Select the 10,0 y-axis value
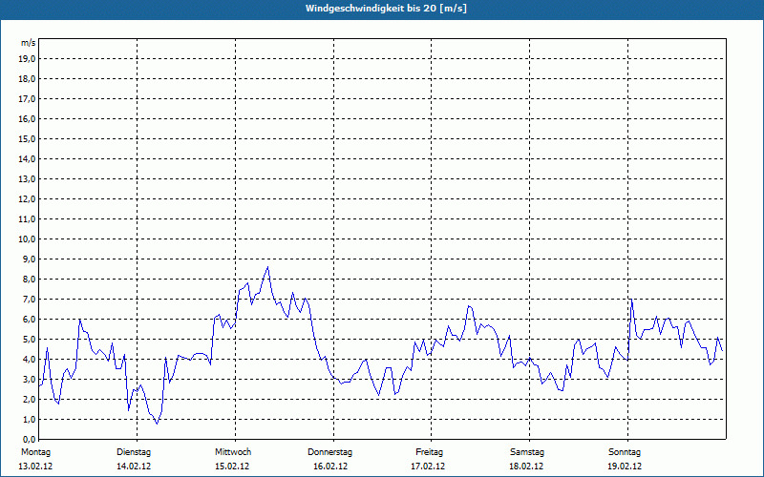The width and height of the screenshot is (764, 477). coord(28,239)
